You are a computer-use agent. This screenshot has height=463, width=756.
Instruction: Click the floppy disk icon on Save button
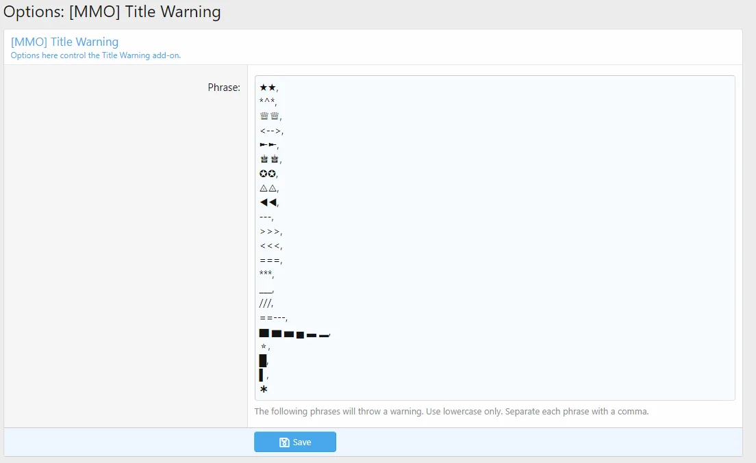coord(284,442)
